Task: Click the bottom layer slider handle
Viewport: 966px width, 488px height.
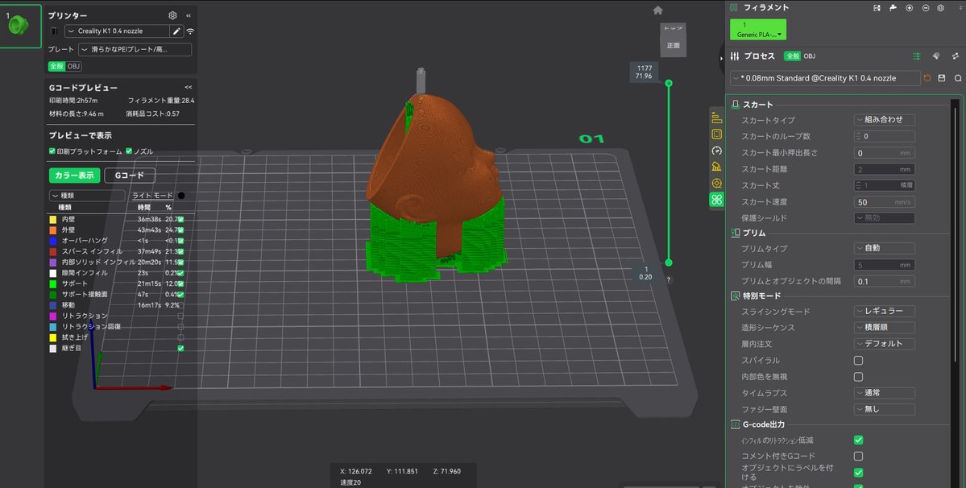Action: [669, 263]
